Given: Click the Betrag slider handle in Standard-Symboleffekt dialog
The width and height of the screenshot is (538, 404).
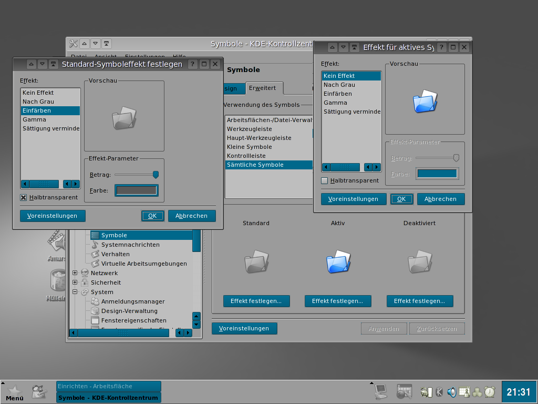Looking at the screenshot, I should tap(156, 175).
